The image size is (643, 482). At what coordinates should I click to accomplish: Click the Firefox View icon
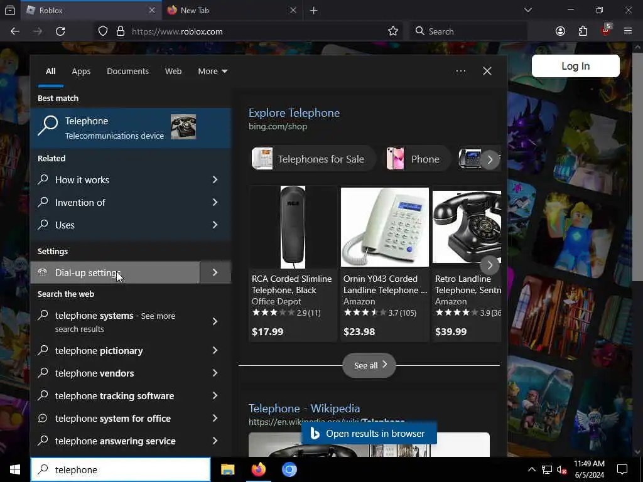pos(10,10)
